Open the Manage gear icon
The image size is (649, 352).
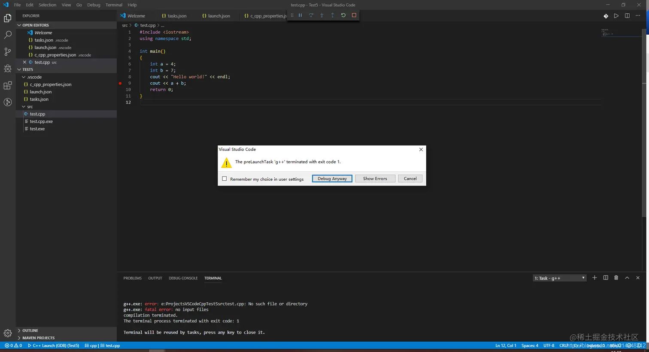coord(8,333)
